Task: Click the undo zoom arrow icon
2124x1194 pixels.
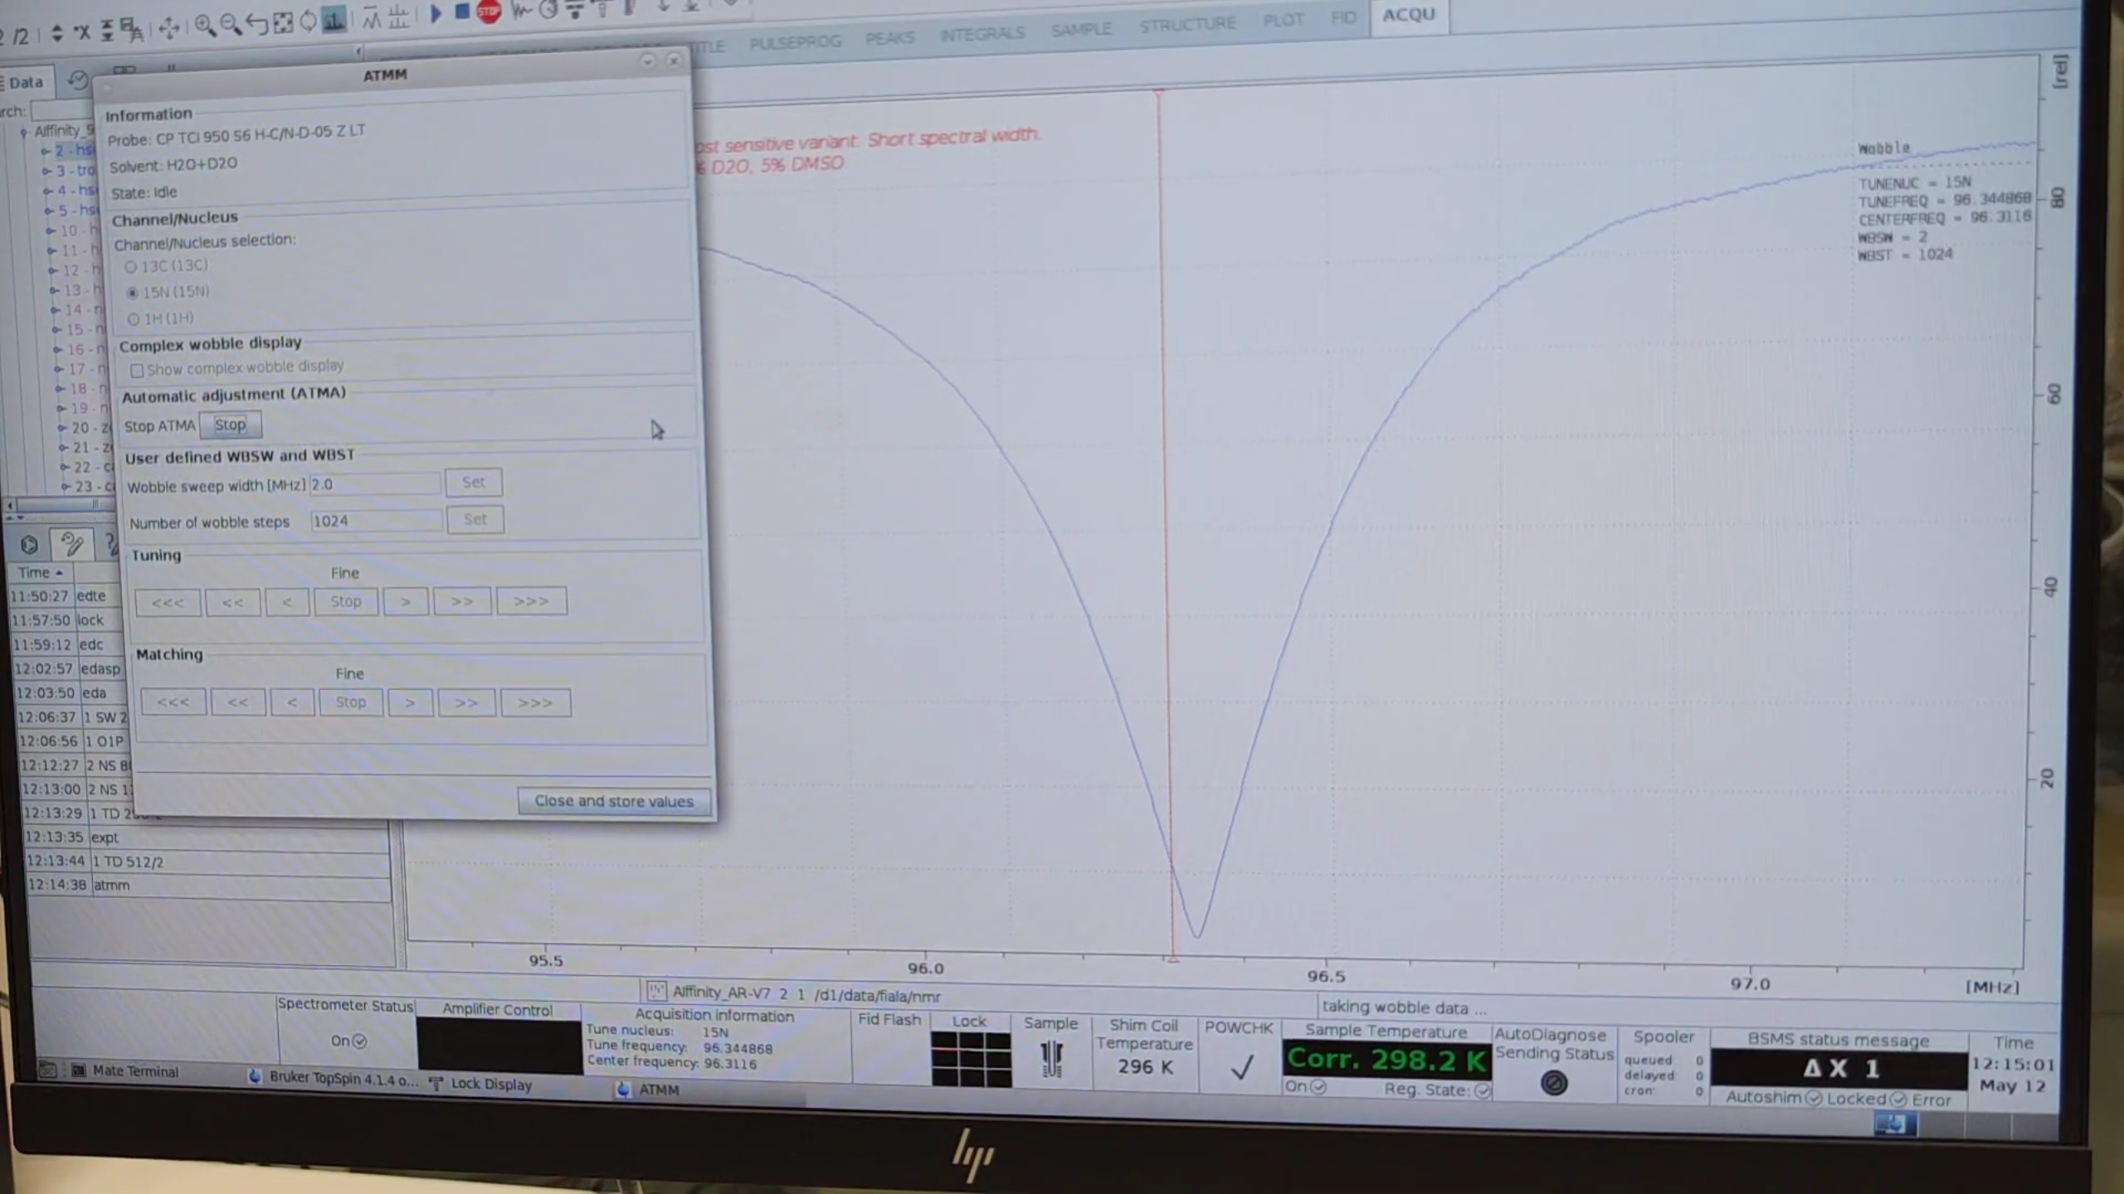Action: [256, 24]
